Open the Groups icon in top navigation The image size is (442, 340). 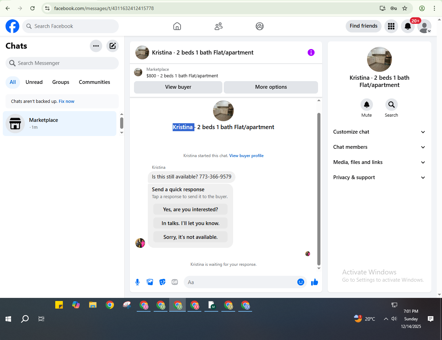tap(260, 26)
